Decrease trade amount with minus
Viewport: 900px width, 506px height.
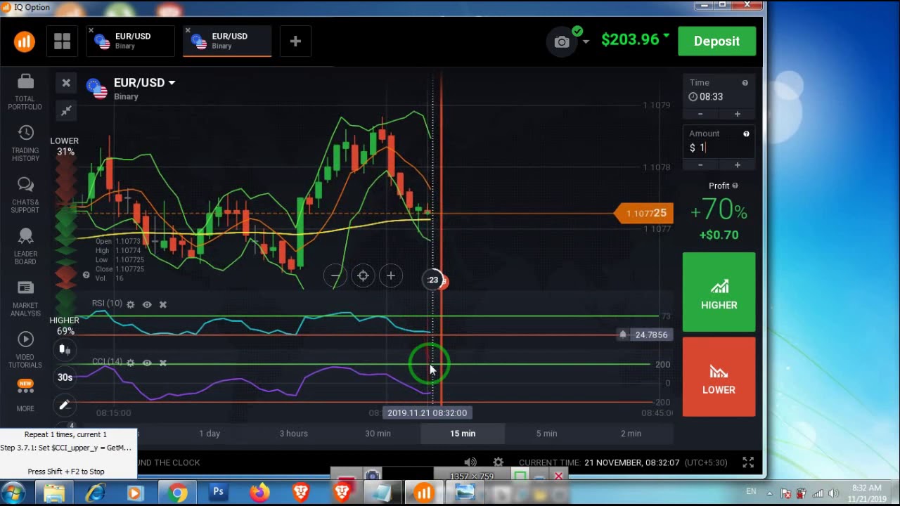point(700,164)
